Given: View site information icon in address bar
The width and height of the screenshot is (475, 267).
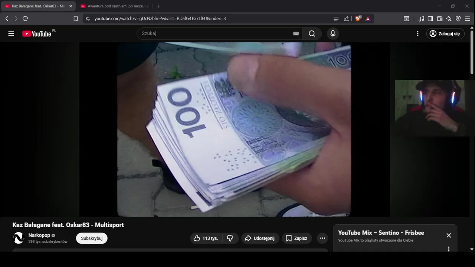Looking at the screenshot, I should (87, 19).
